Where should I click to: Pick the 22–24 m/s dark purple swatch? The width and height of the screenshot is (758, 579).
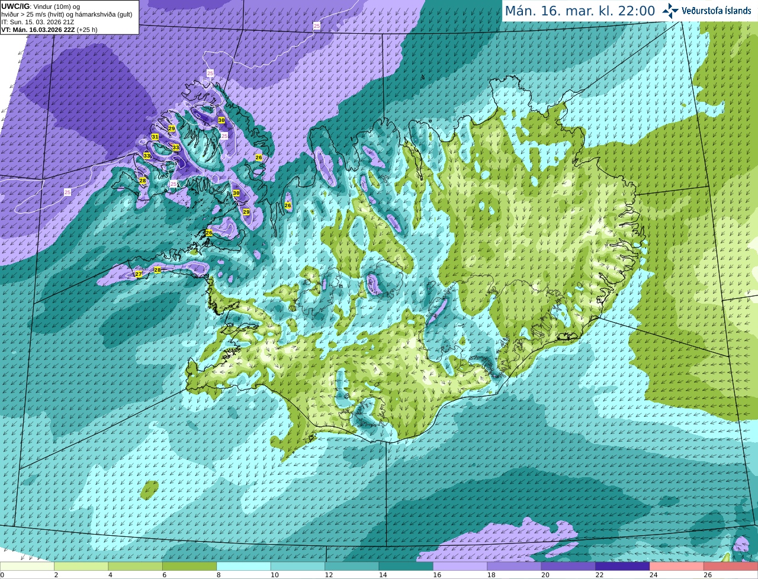[x=623, y=566]
